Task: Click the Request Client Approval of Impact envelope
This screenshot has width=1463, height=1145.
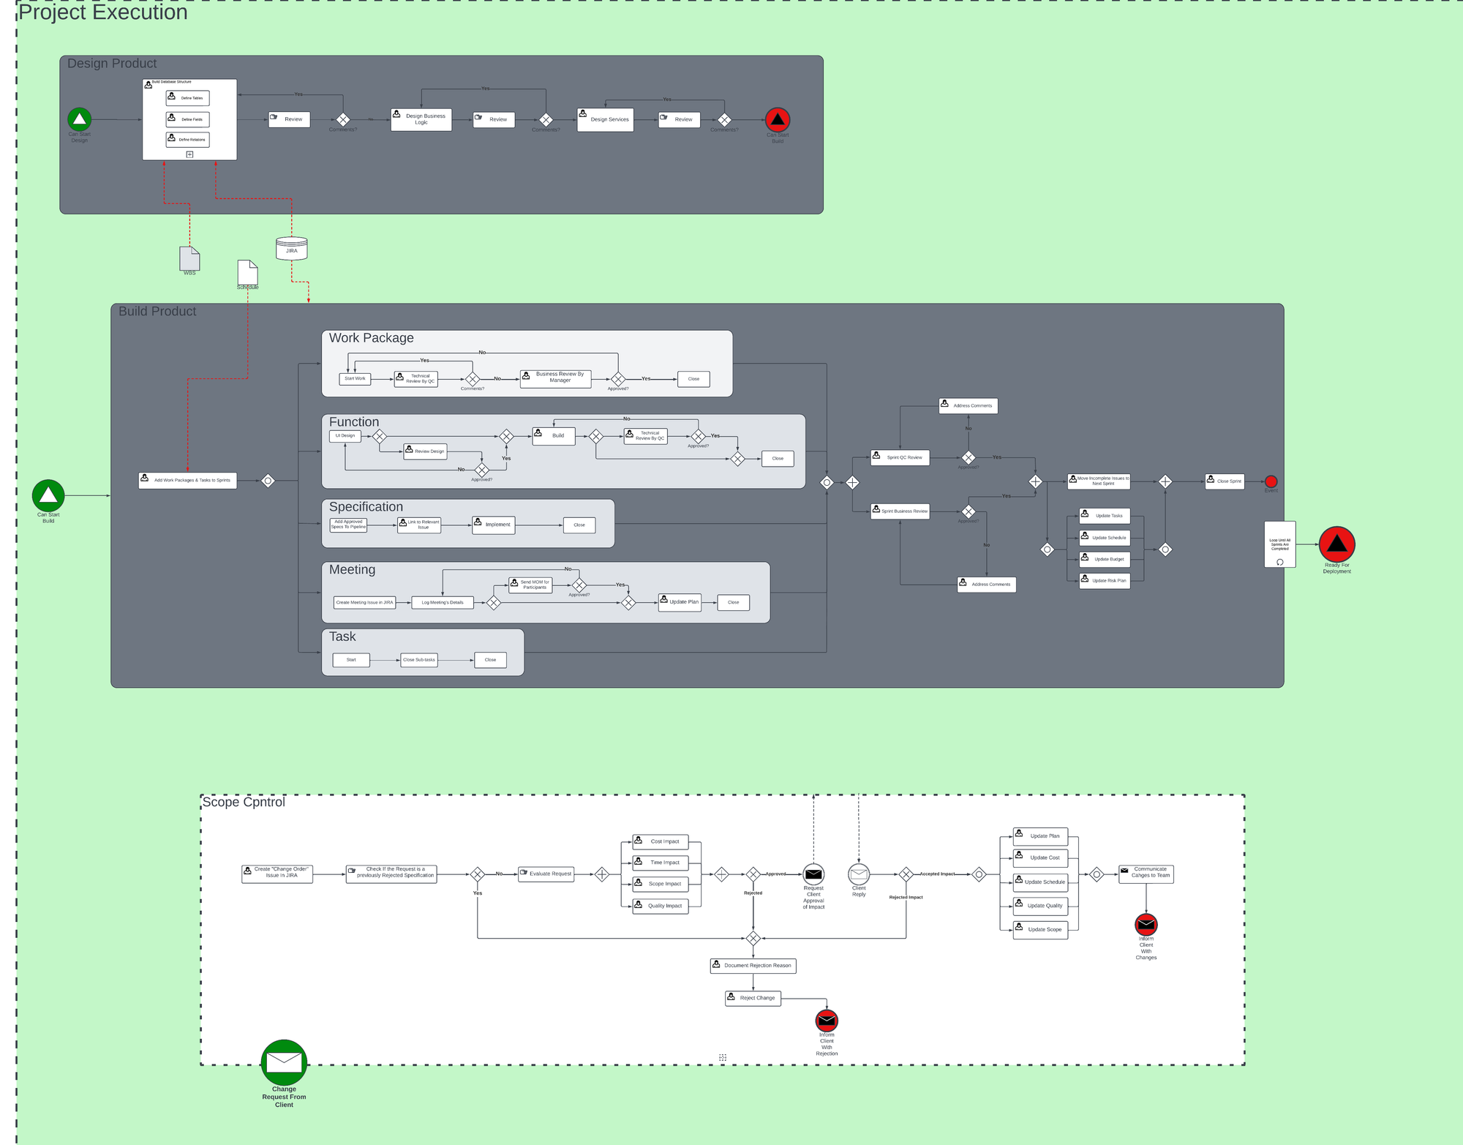Action: click(813, 874)
